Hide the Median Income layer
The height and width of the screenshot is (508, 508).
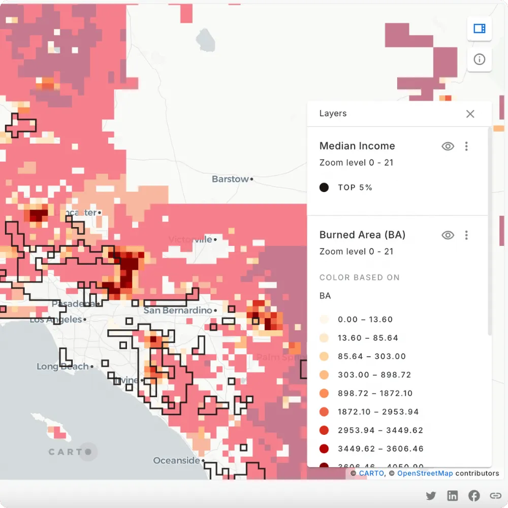pos(448,146)
